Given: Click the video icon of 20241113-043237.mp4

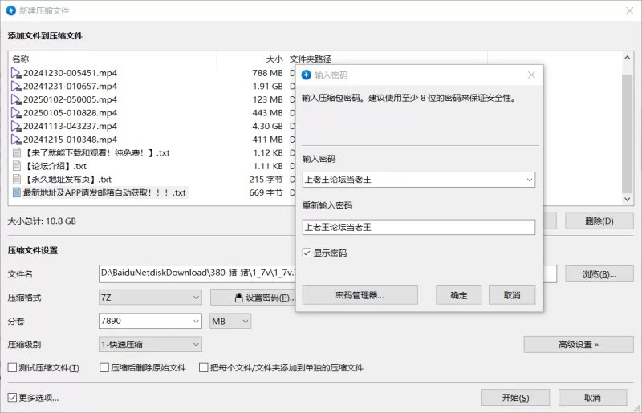Looking at the screenshot, I should [16, 126].
